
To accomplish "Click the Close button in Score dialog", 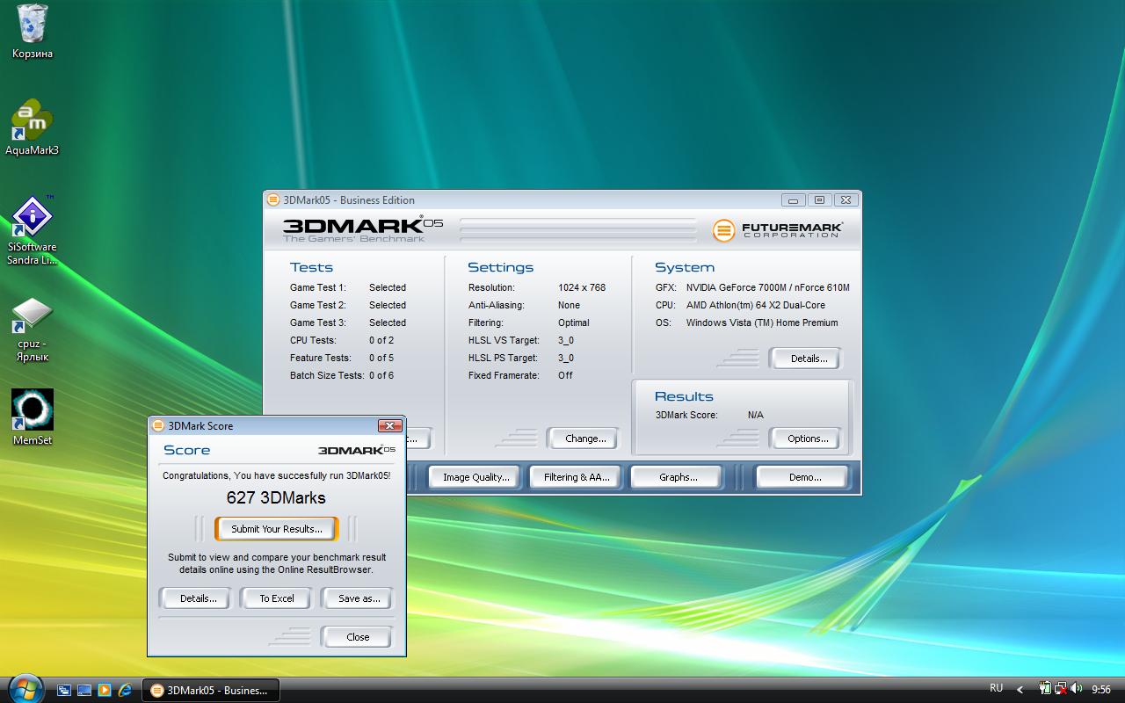I will pyautogui.click(x=357, y=637).
